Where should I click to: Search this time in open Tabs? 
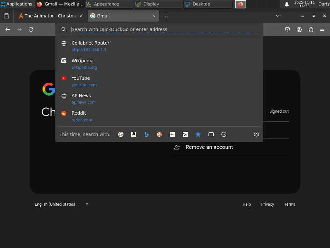coord(211,134)
